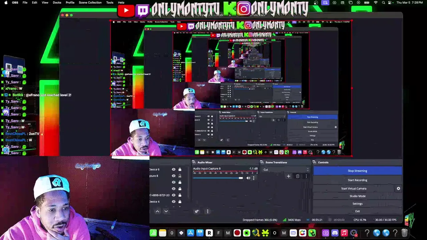The width and height of the screenshot is (427, 240).
Task: Open the Numbers app in the dock
Action: (153, 233)
